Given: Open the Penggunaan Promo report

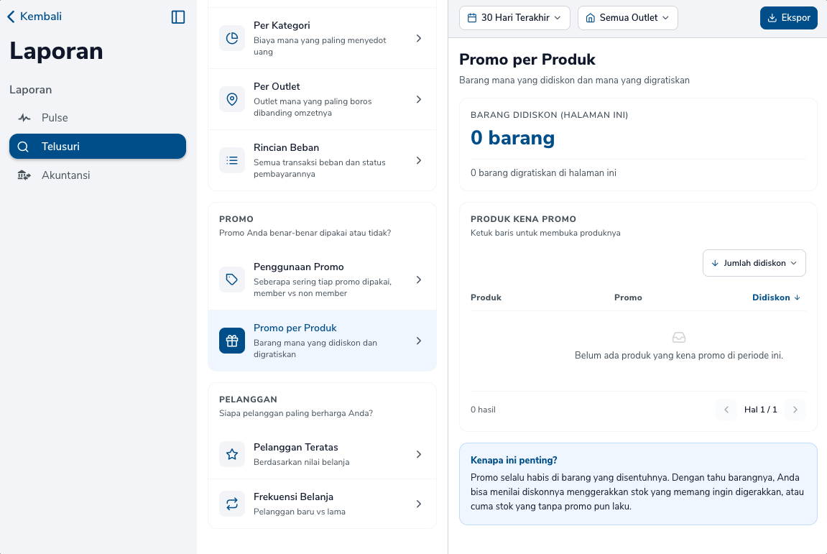Looking at the screenshot, I should tap(323, 280).
